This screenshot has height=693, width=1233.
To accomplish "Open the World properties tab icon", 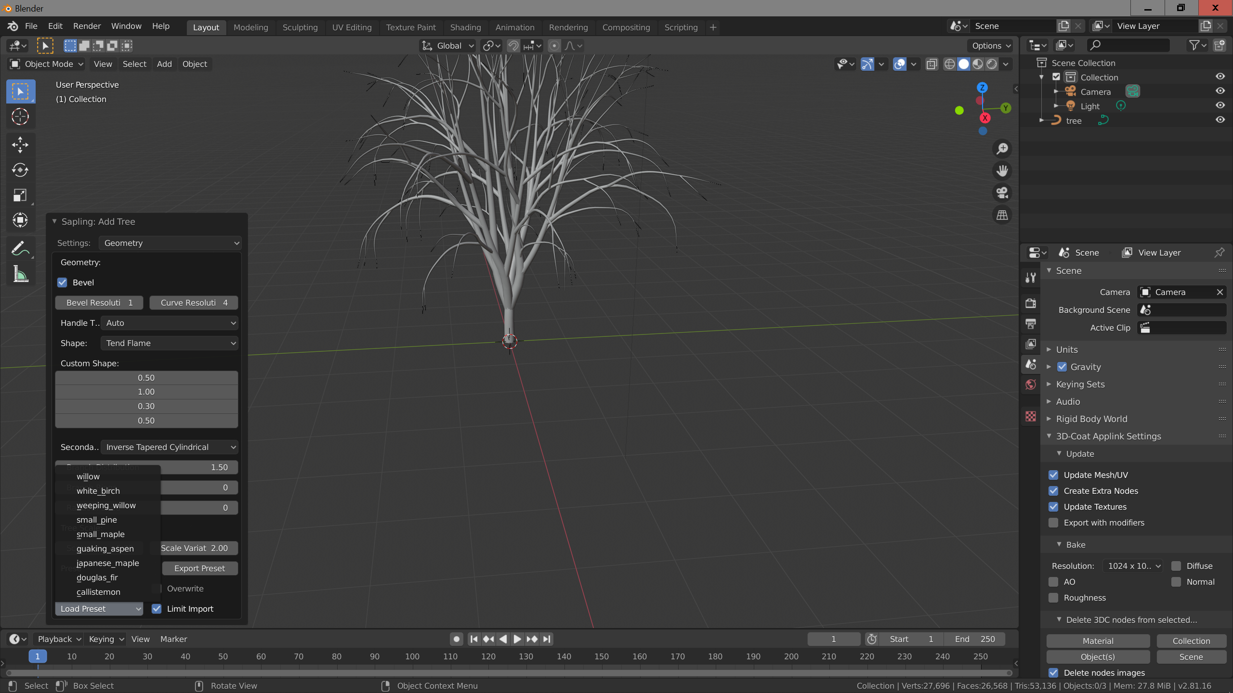I will pos(1031,385).
